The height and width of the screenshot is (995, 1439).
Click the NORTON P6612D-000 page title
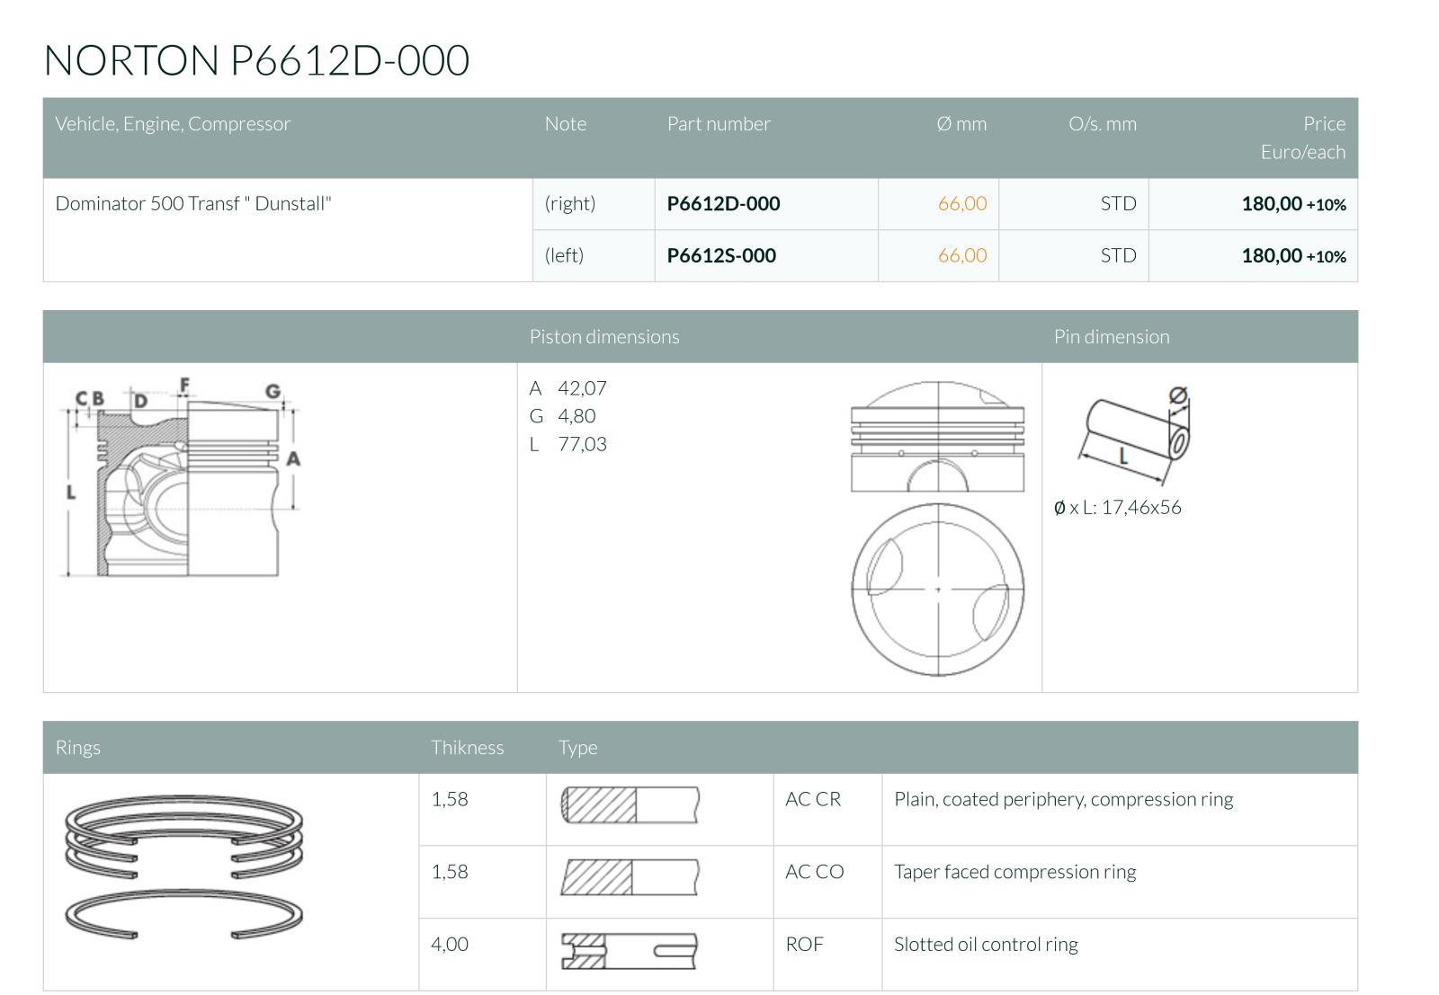[256, 61]
